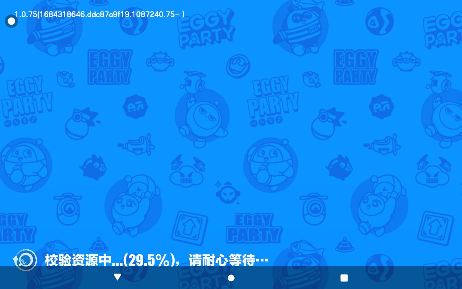Viewport: 462px width, 289px height.
Task: Click the resource verification 29.5% progress text
Action: tap(157, 260)
